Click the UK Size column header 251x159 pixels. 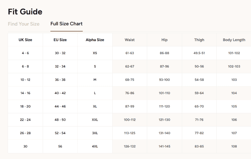(25, 40)
